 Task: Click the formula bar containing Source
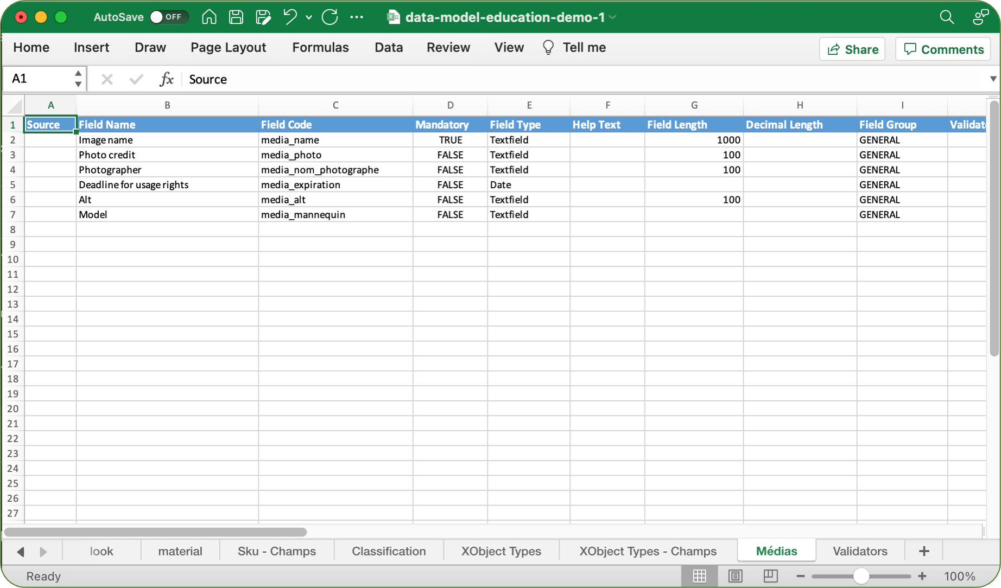(x=584, y=79)
